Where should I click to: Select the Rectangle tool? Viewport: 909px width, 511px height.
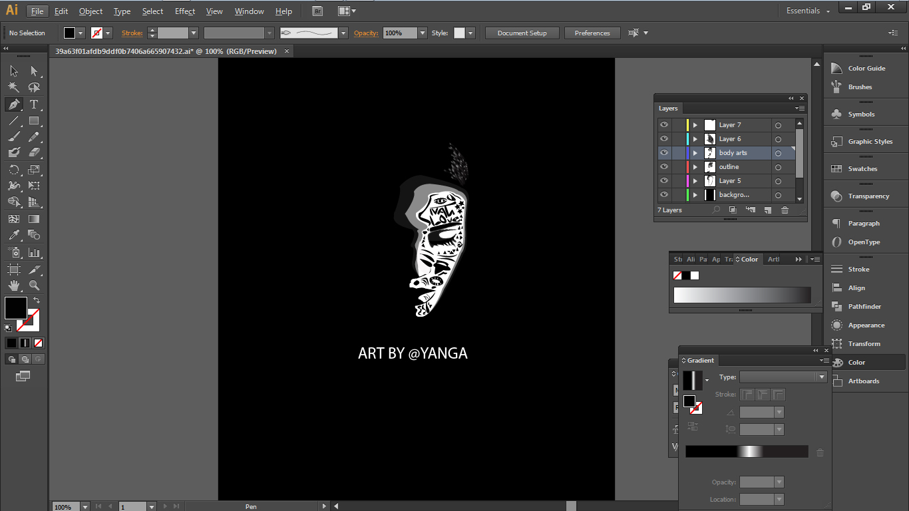pos(34,120)
